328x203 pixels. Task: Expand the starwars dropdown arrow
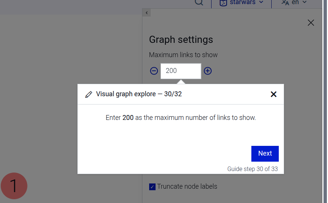click(261, 2)
